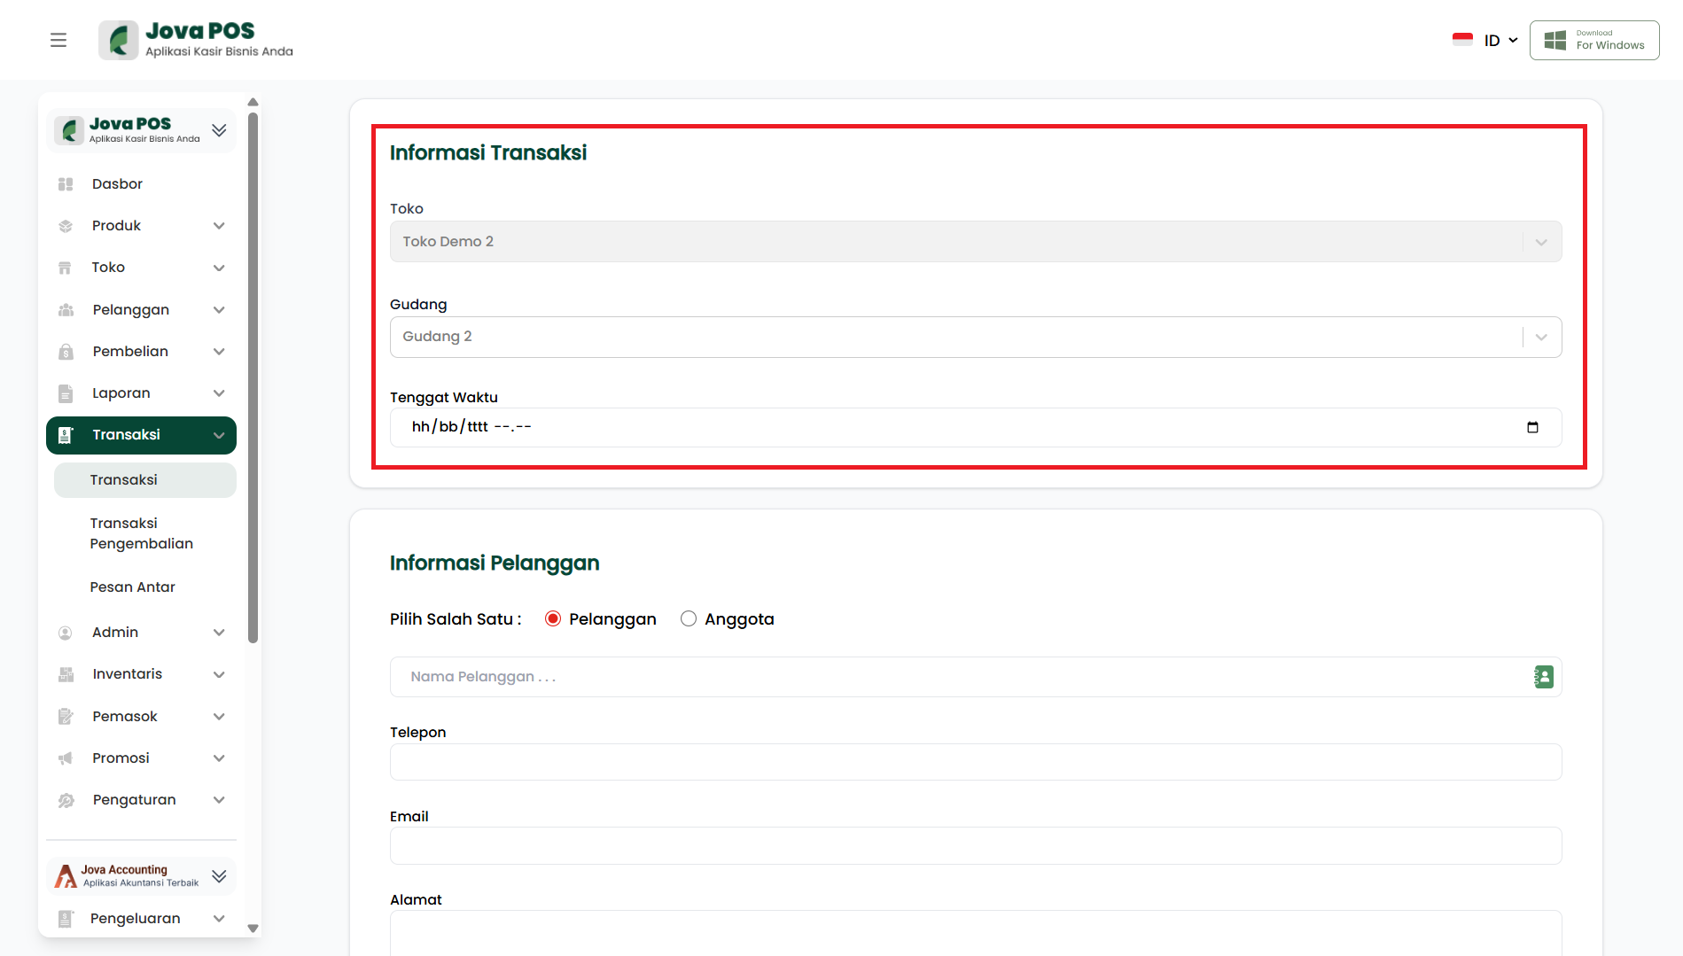Select the Pelanggan radio button
This screenshot has width=1683, height=956.
coord(553,618)
